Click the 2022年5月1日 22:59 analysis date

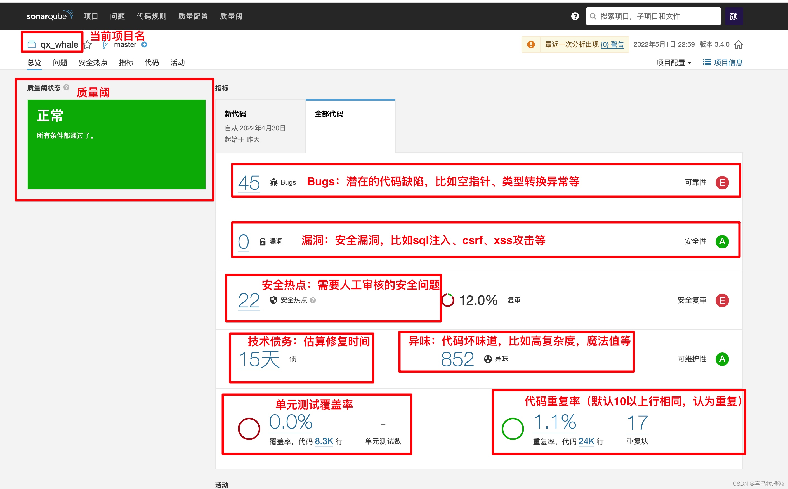point(664,45)
